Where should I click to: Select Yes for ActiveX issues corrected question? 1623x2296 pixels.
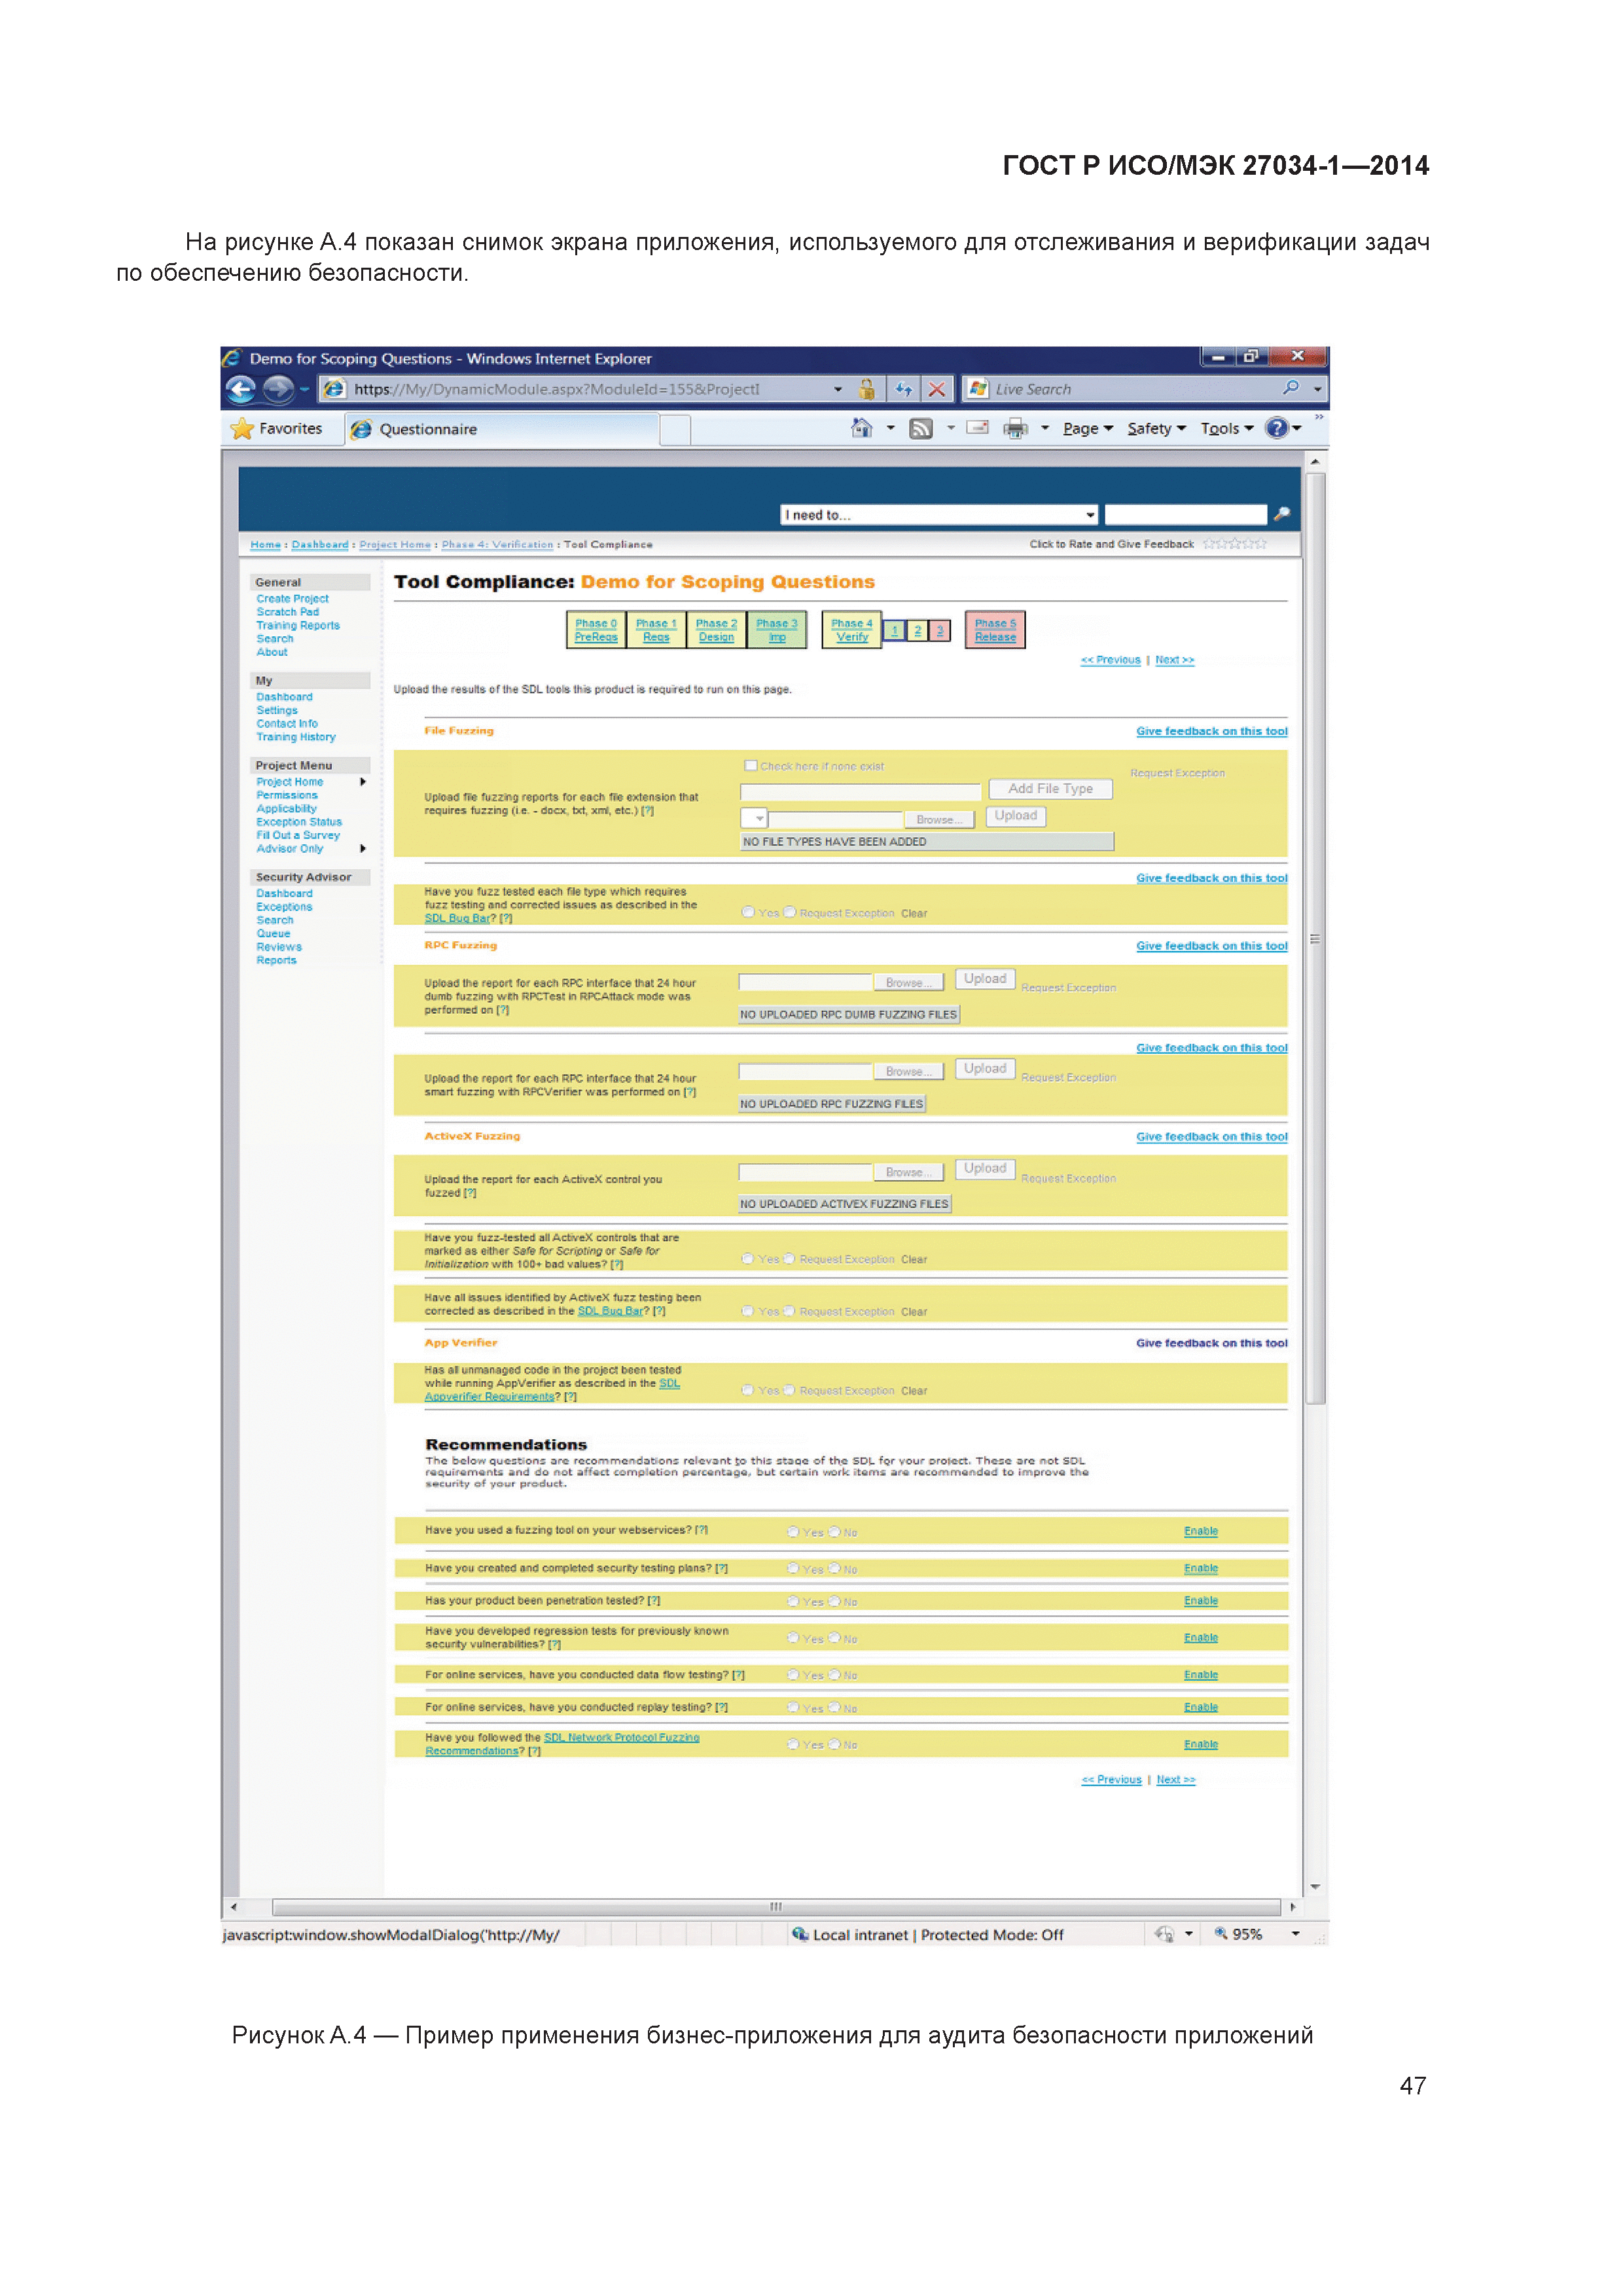[x=748, y=1311]
